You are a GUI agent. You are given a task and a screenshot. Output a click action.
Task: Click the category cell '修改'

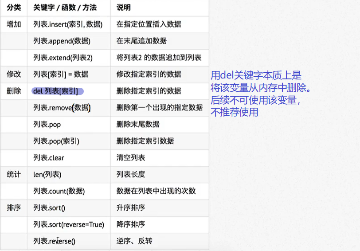pos(14,74)
